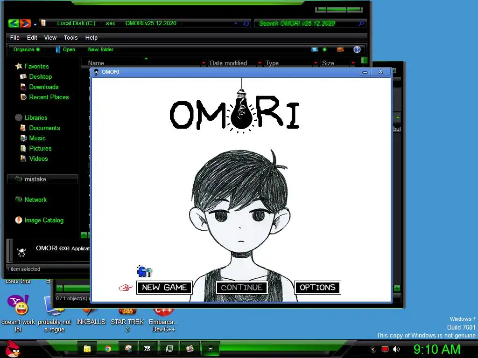Toggle the preview pane icon
This screenshot has width=478, height=358.
coord(340,49)
